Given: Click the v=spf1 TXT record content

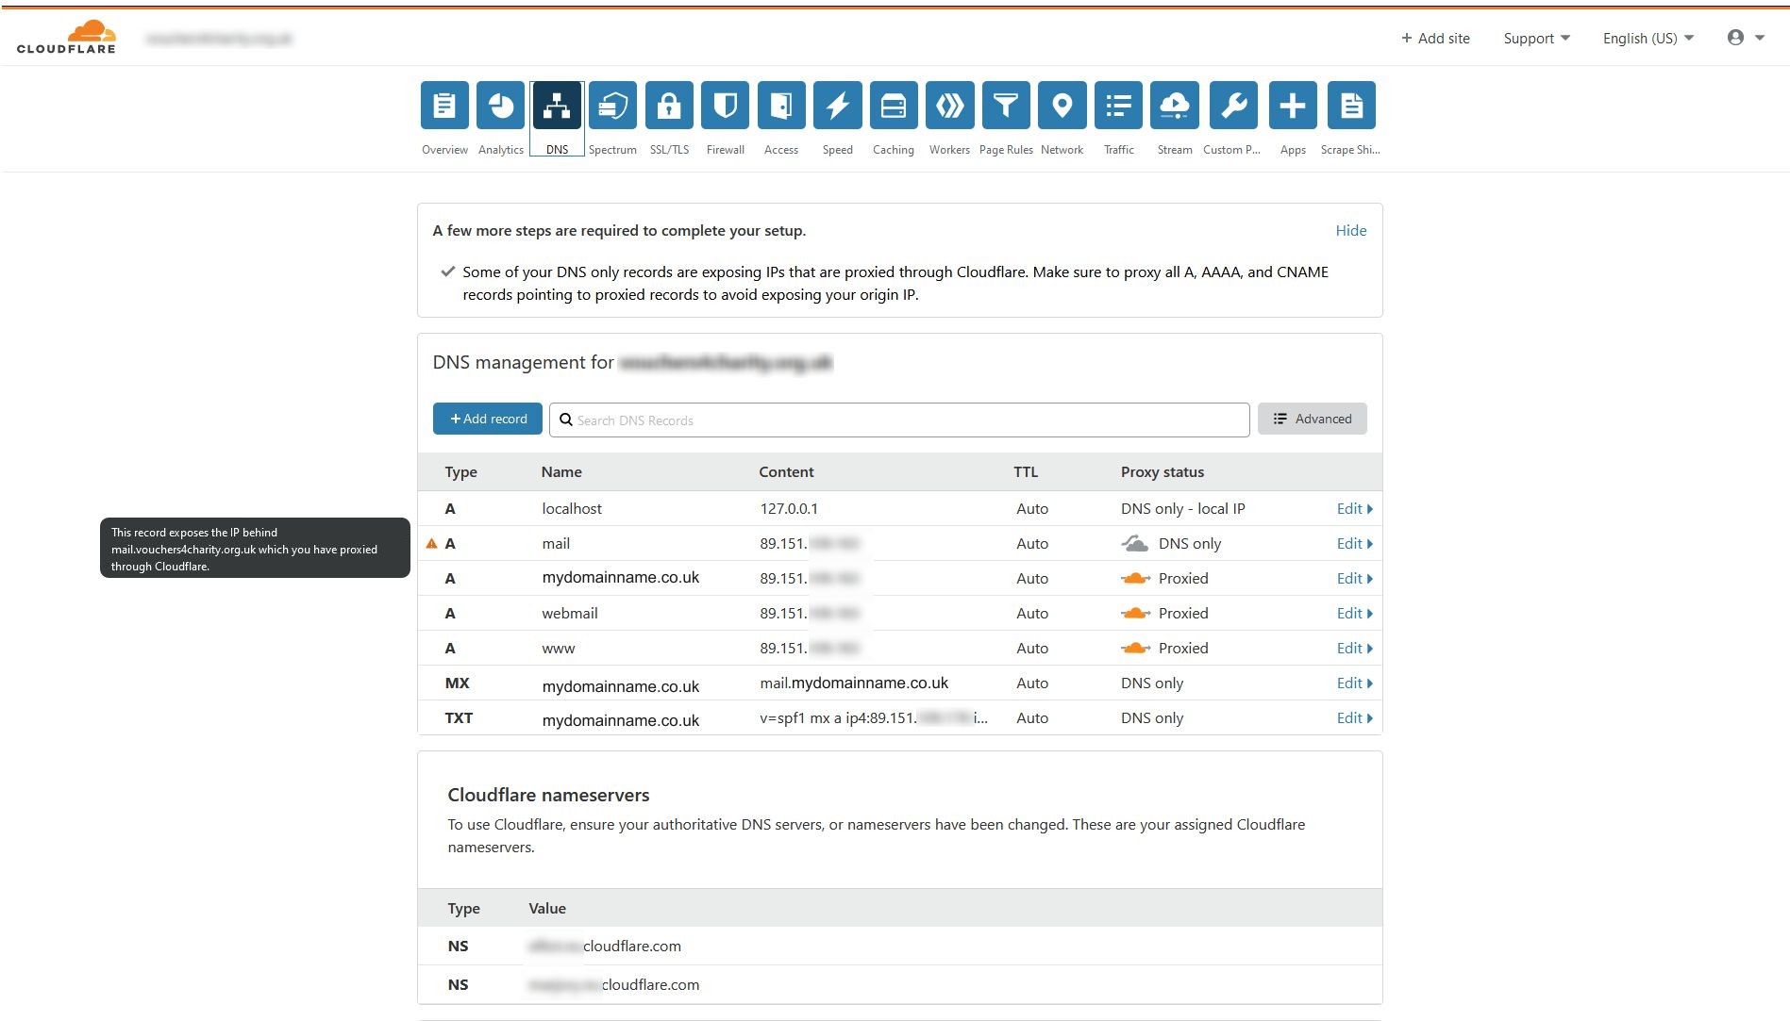Looking at the screenshot, I should click(874, 717).
